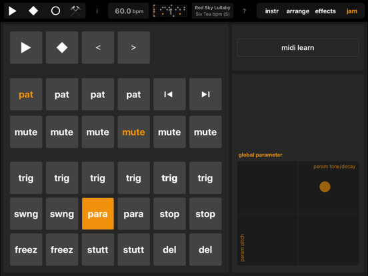Click the 60.0 bpm tempo field
This screenshot has height=276, width=368.
tap(129, 11)
